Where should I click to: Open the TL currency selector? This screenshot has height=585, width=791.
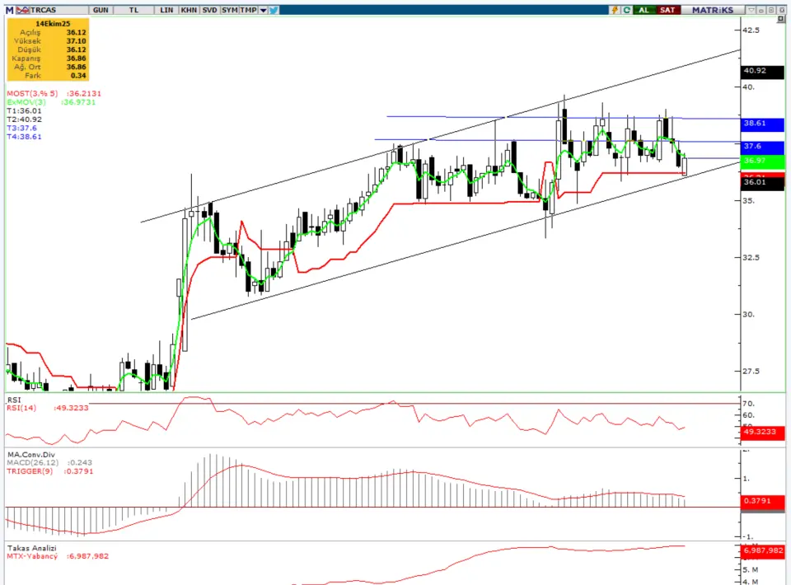coord(133,9)
